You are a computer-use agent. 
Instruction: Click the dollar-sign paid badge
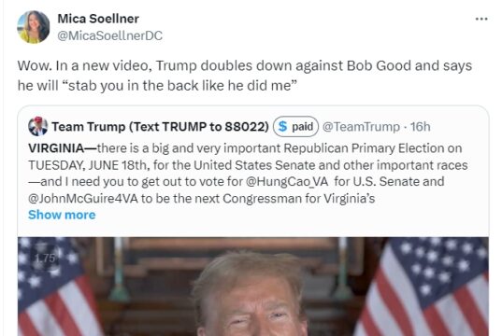click(x=295, y=127)
